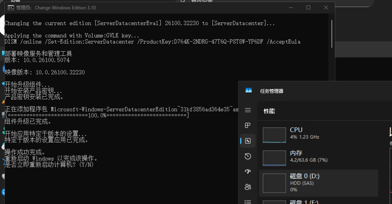Click 特定于版本的设置应用已完成 line
This screenshot has height=204, width=392.
click(46, 140)
